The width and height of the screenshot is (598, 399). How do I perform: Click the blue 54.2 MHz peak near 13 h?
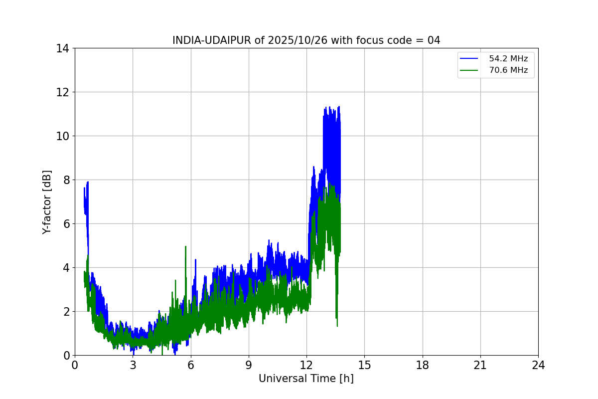pos(332,145)
